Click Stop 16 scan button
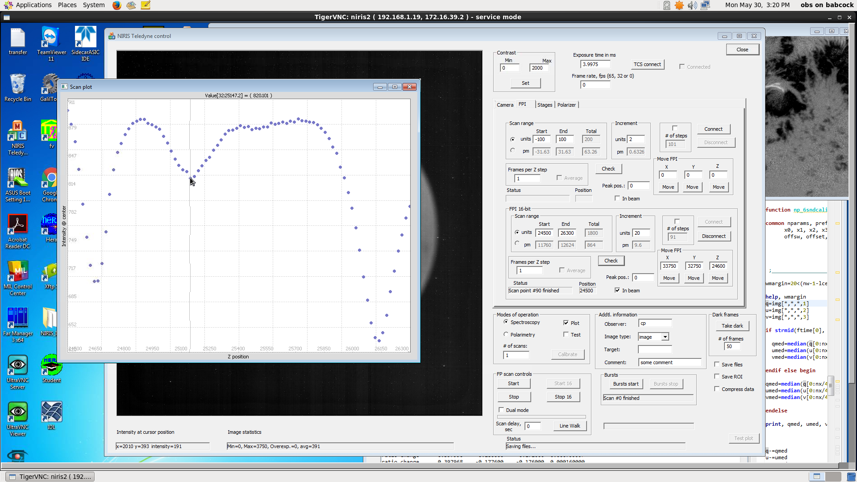The image size is (857, 482). [563, 397]
